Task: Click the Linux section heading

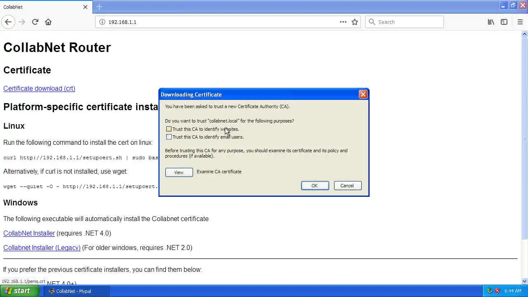Action: tap(14, 126)
